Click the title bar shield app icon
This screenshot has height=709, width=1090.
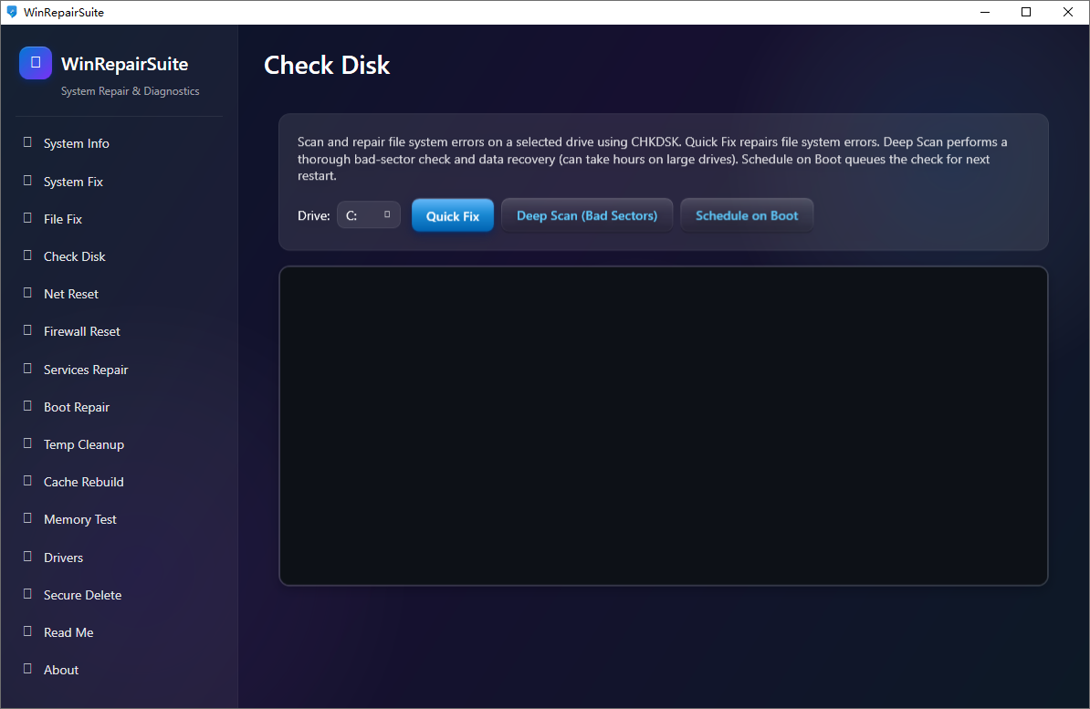click(12, 12)
